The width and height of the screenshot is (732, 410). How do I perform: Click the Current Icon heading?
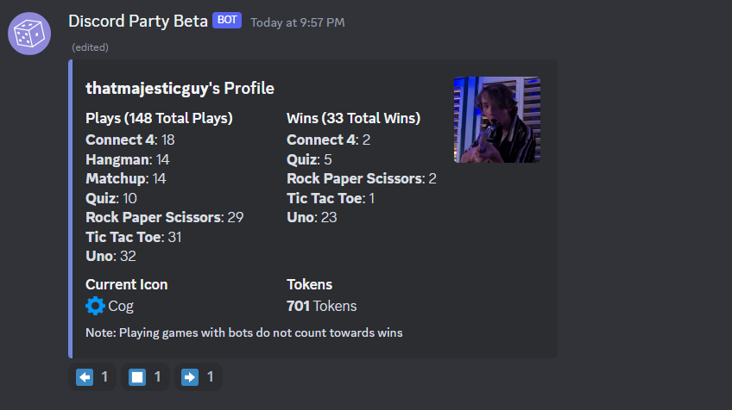click(127, 284)
